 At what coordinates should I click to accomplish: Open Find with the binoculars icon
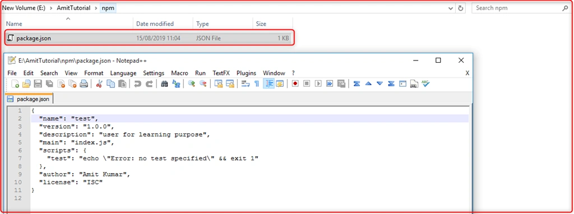pos(164,84)
